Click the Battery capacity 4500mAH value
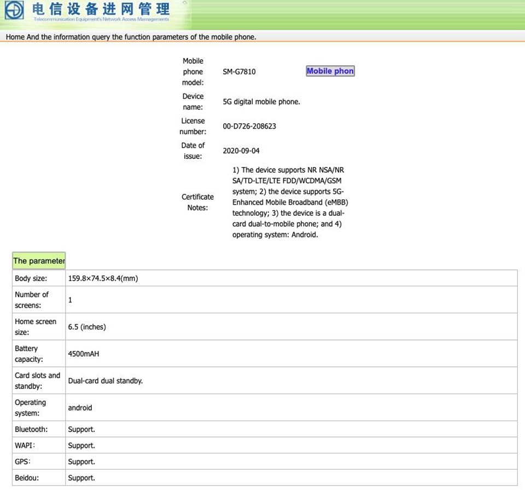The width and height of the screenshot is (525, 490). tap(84, 354)
